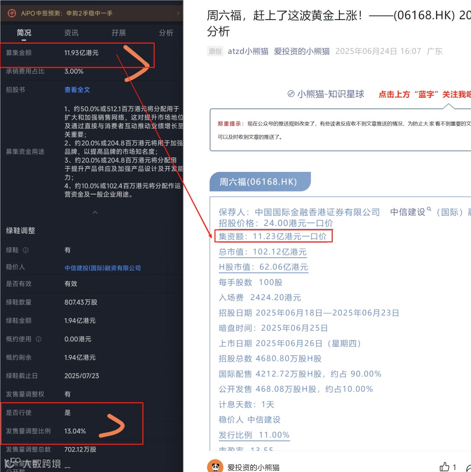Click the 原创 tag on the article
This screenshot has height=472, width=471.
click(215, 51)
